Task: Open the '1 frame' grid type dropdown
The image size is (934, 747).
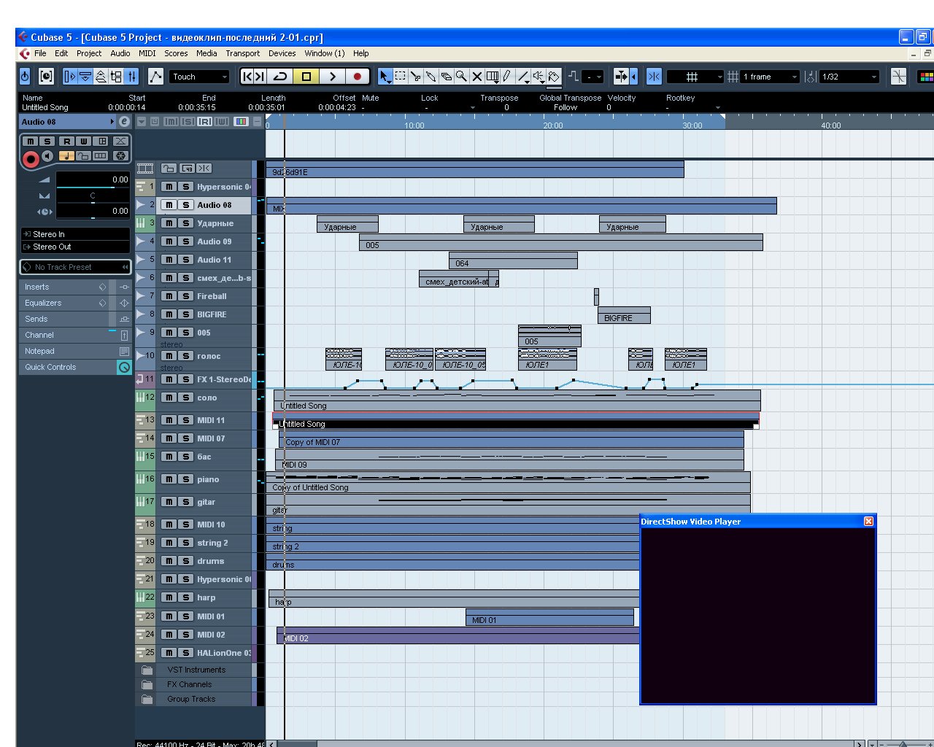Action: click(771, 77)
